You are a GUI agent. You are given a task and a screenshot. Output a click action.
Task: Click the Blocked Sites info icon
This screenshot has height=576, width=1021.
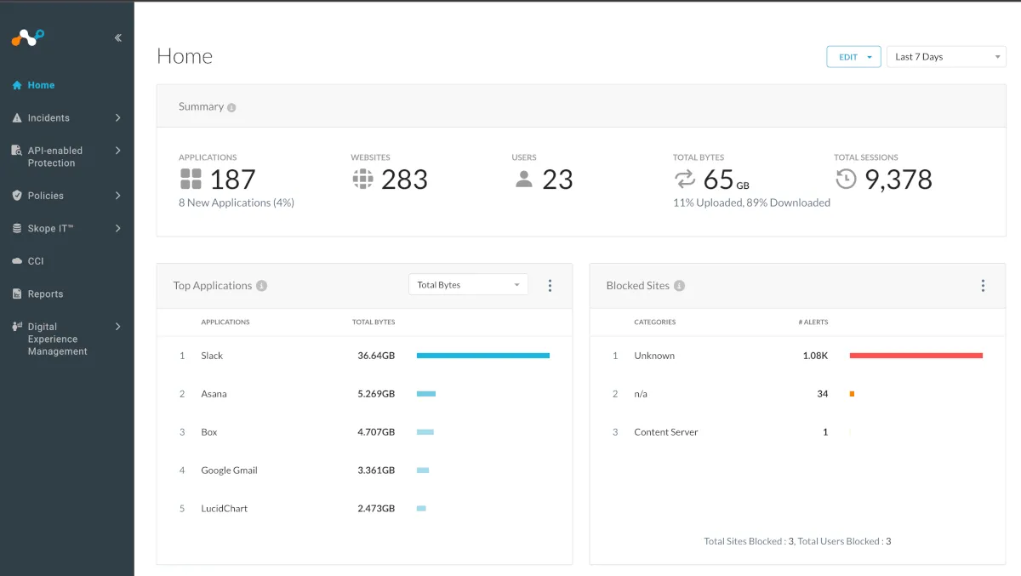[x=679, y=286]
